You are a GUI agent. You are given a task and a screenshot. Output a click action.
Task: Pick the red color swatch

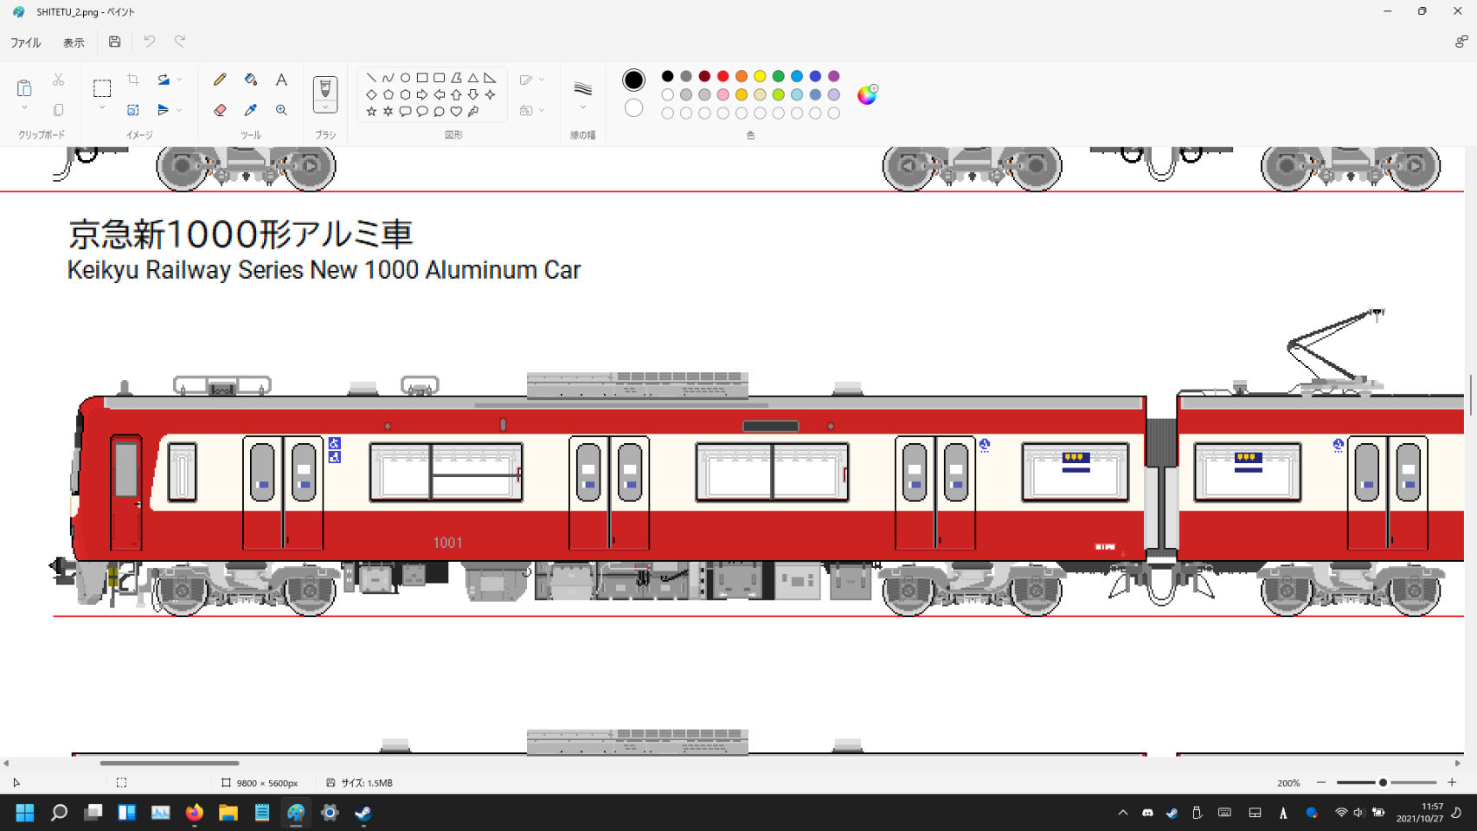[723, 76]
